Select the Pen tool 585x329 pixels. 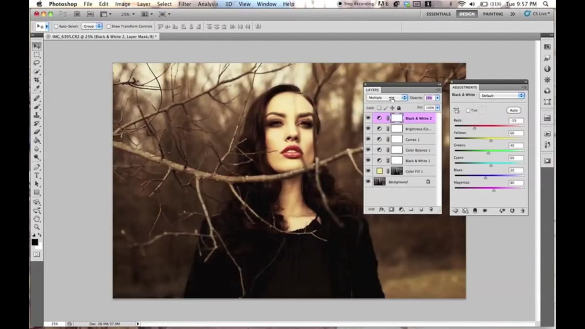[x=37, y=167]
